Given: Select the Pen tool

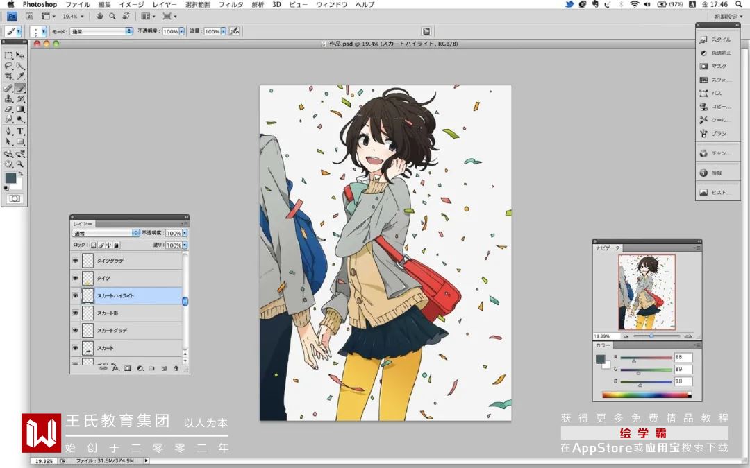Looking at the screenshot, I should pos(8,131).
